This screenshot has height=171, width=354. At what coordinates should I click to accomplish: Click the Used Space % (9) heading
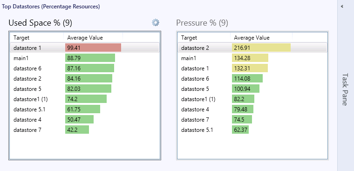coord(40,23)
